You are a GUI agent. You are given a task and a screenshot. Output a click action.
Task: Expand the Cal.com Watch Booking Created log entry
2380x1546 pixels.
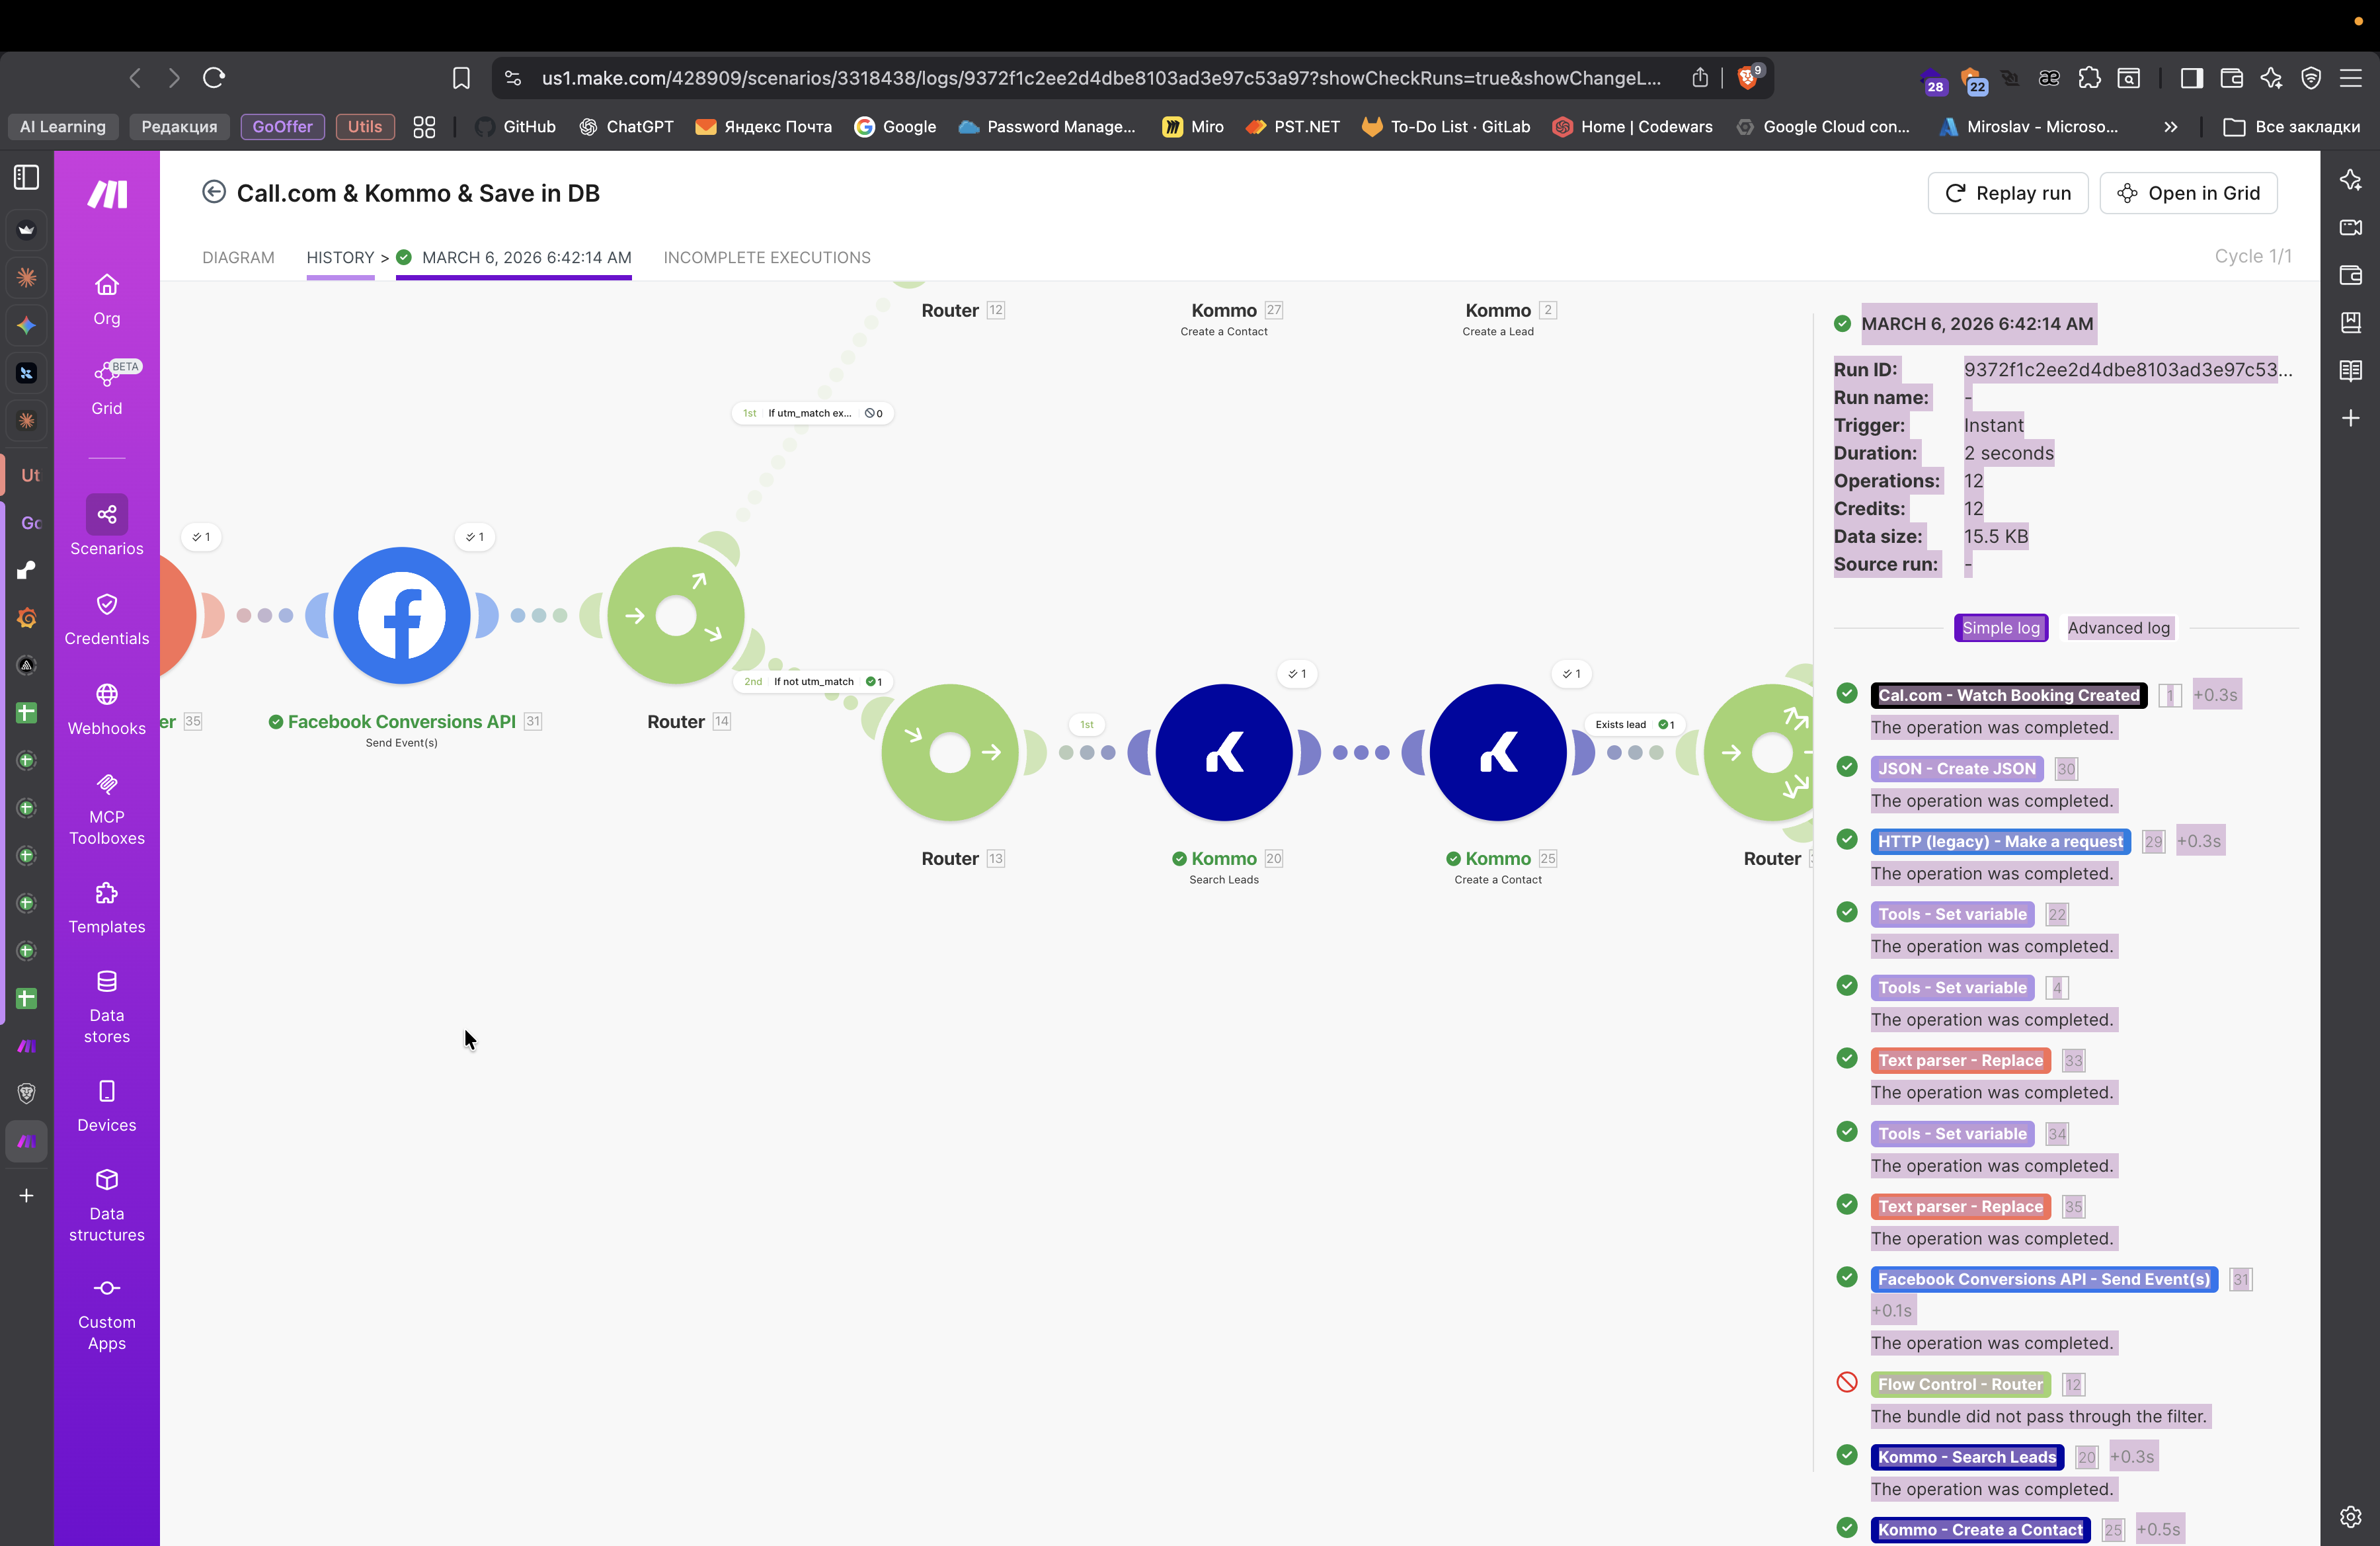(x=2008, y=695)
